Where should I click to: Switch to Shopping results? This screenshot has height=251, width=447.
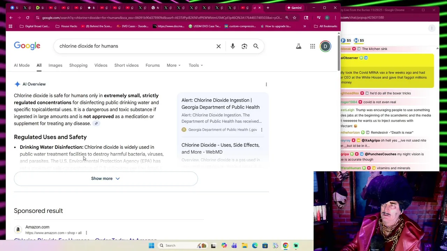(78, 65)
